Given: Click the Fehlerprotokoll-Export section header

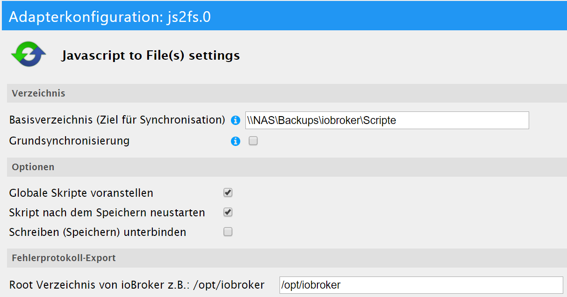Looking at the screenshot, I should pyautogui.click(x=64, y=258).
